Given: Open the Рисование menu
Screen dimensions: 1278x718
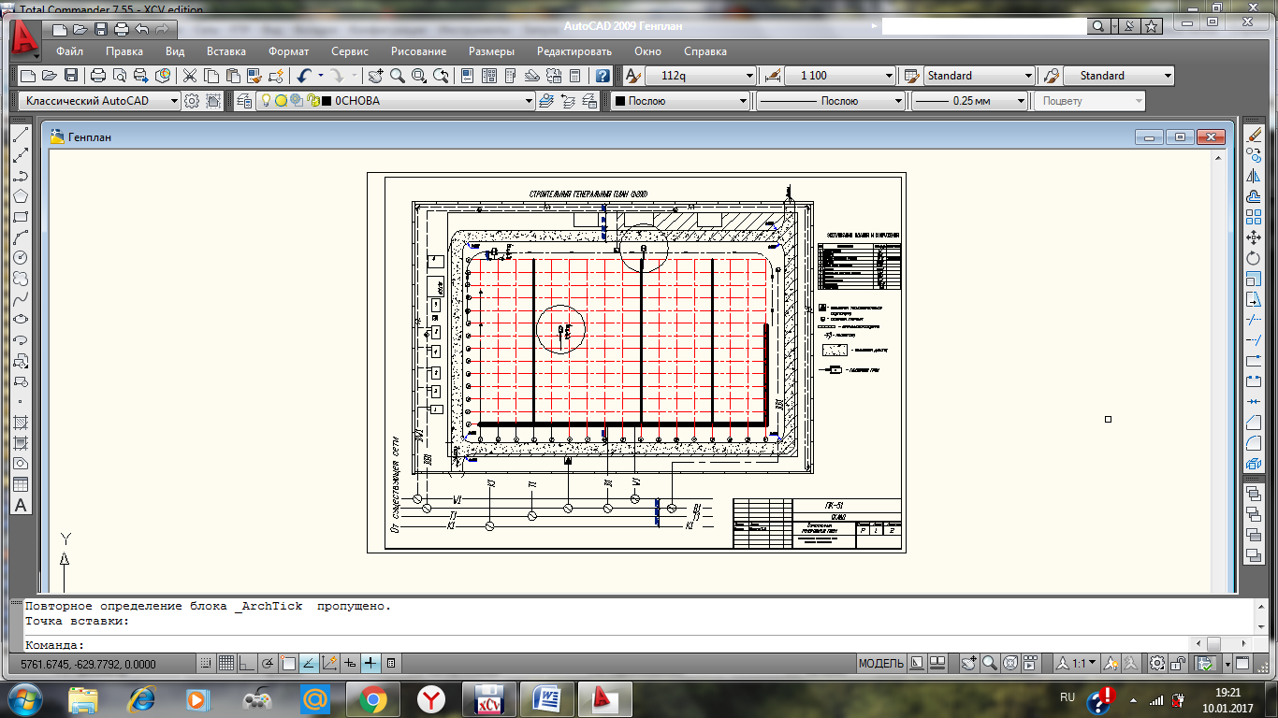Looking at the screenshot, I should (418, 51).
